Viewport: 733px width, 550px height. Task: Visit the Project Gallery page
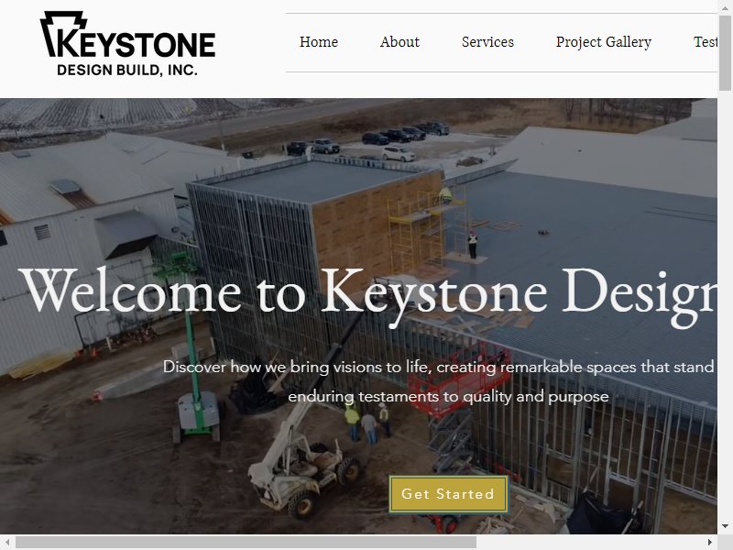[x=604, y=42]
